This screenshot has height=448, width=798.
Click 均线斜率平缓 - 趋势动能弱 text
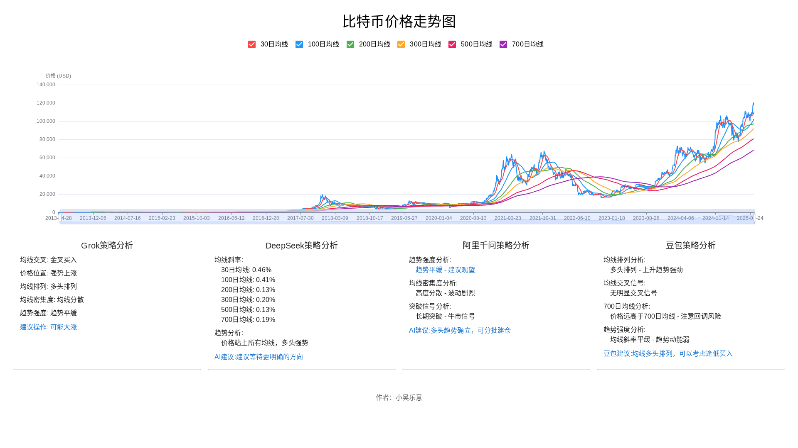(x=650, y=339)
